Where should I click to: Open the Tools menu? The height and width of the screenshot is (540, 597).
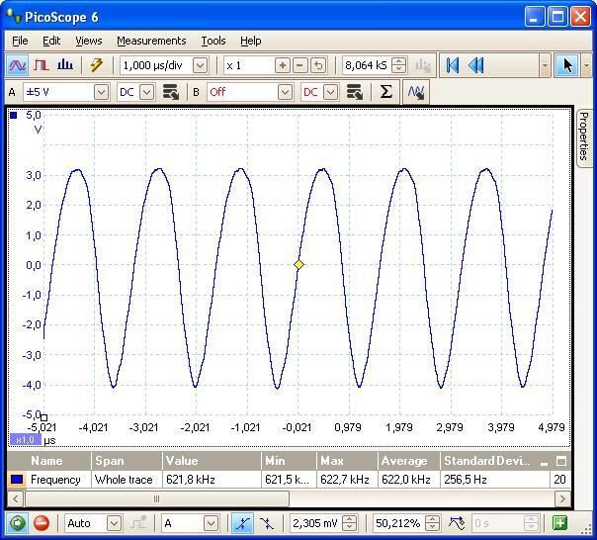pyautogui.click(x=213, y=41)
